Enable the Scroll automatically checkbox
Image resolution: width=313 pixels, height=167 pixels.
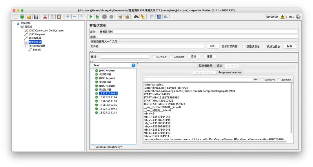pos(93,147)
